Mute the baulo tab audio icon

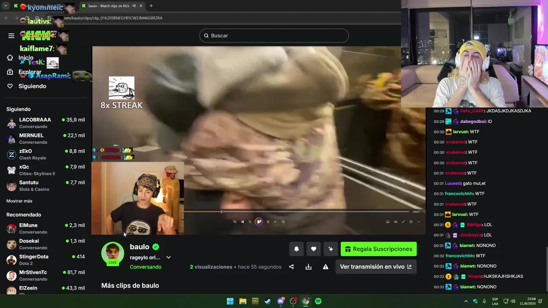pyautogui.click(x=134, y=6)
